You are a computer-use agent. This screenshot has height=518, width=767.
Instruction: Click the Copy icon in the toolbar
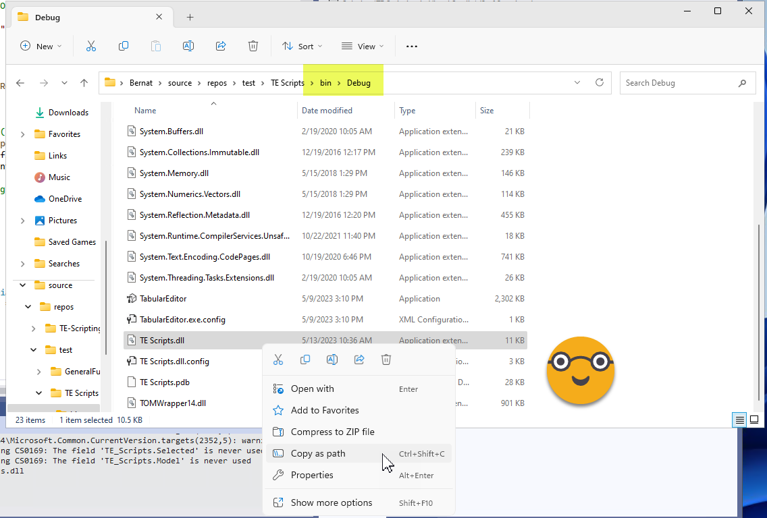[124, 46]
